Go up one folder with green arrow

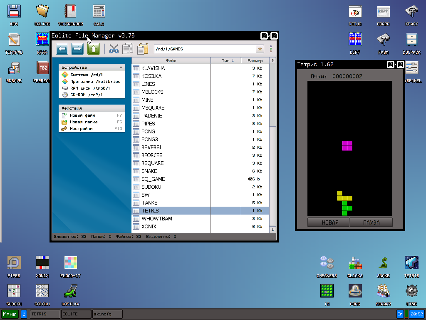(x=93, y=49)
